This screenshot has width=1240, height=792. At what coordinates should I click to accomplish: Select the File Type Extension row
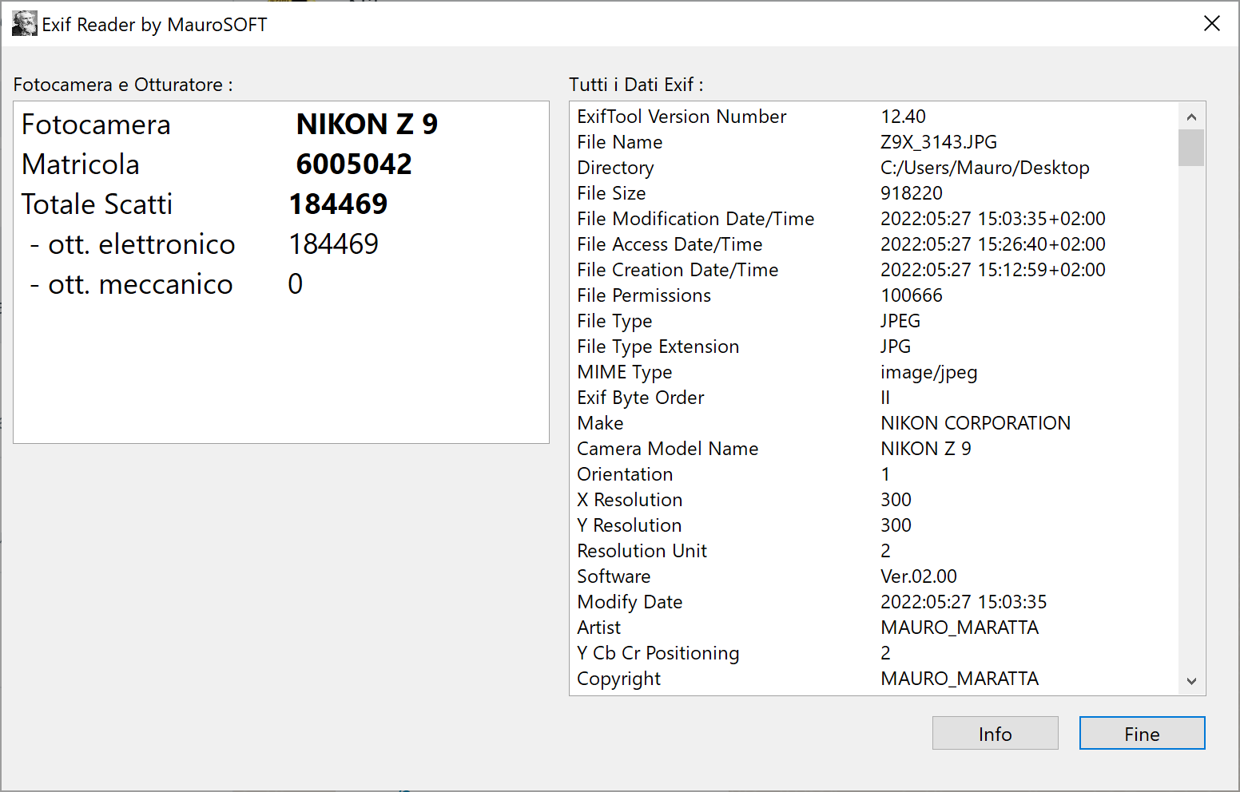click(874, 346)
